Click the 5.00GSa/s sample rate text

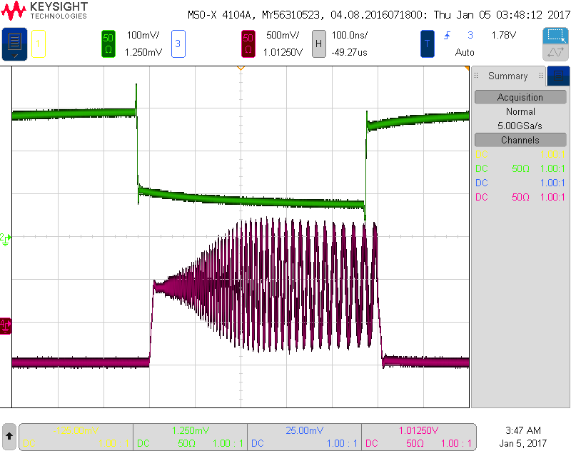(520, 126)
